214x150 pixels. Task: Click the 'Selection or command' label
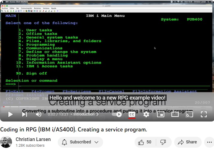click(31, 81)
